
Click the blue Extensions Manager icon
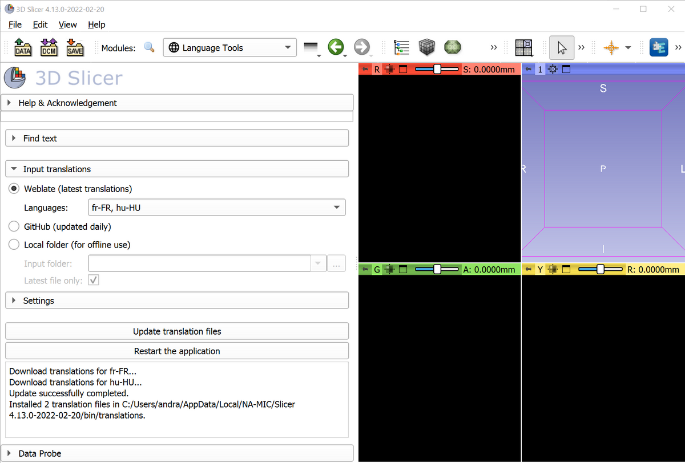click(659, 47)
